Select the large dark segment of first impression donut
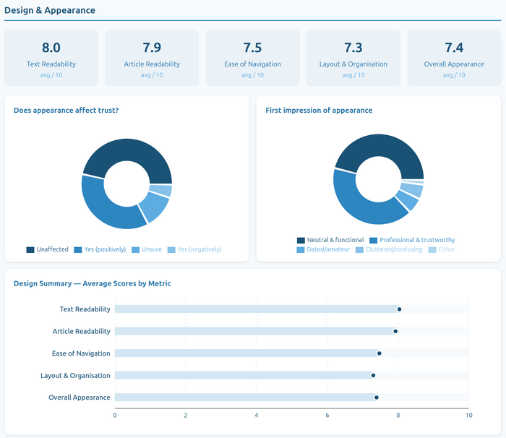The height and width of the screenshot is (438, 506). click(376, 147)
